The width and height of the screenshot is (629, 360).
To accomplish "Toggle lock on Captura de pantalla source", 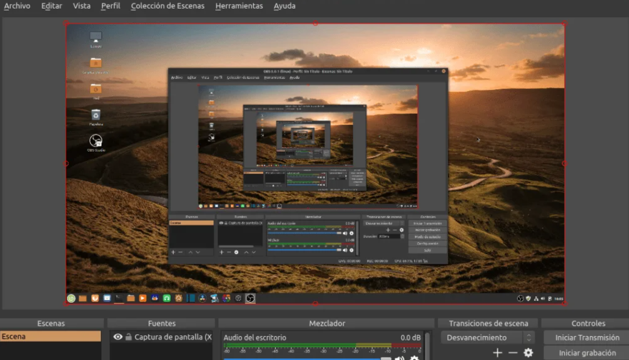I will (128, 337).
